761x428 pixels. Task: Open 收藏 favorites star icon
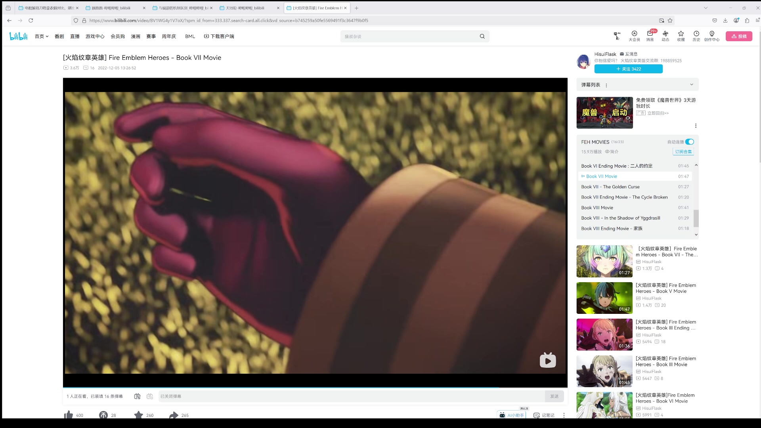681,36
